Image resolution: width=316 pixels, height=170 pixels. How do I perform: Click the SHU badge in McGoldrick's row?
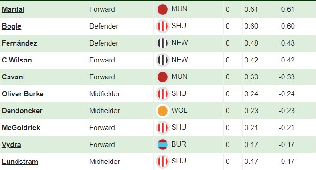pos(162,128)
